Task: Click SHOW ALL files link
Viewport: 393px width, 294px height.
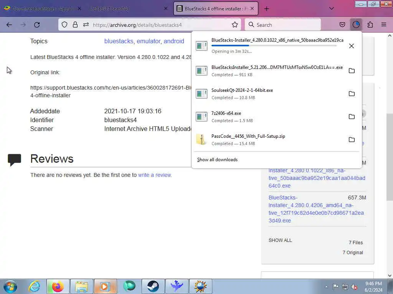Action: [x=280, y=240]
